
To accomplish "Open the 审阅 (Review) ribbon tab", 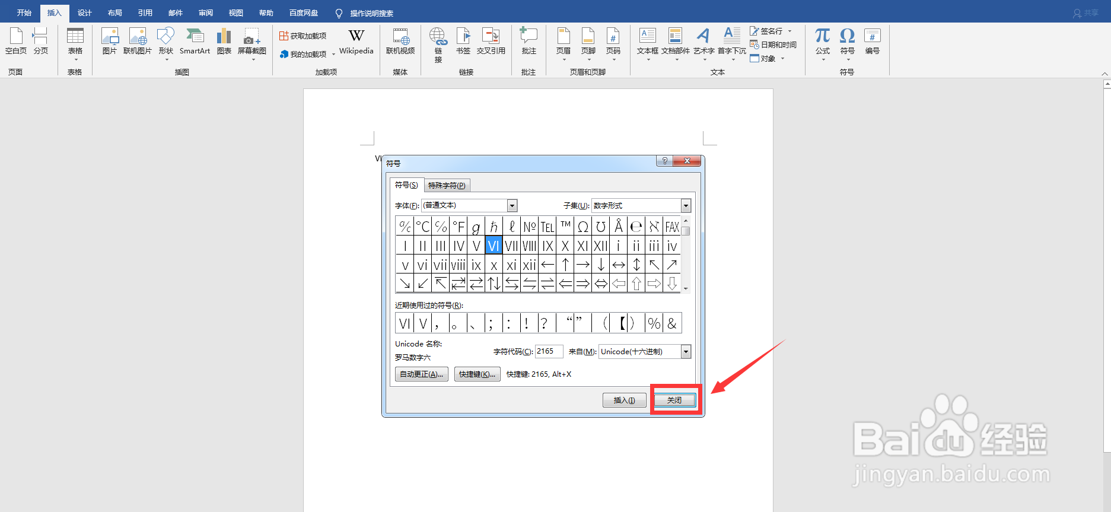I will (x=206, y=13).
